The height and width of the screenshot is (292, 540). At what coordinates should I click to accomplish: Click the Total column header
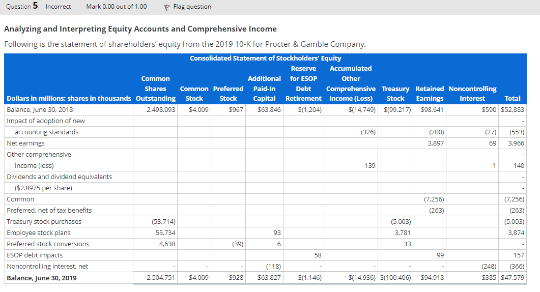(512, 99)
